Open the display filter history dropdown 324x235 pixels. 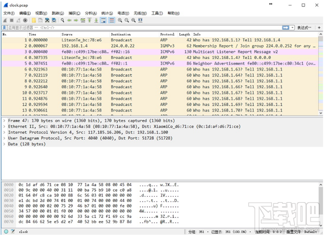pyautogui.click(x=292, y=27)
